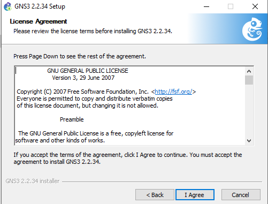Viewport: 268px width, 204px height.
Task: Click the empty scrollbar track below the thumb
Action: point(249,111)
